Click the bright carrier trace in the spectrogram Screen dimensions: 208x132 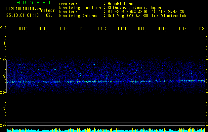click(x=106, y=82)
